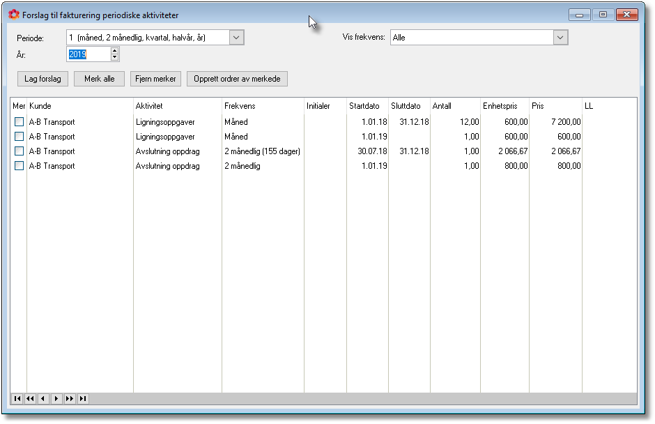The image size is (655, 424).
Task: Mark the Ligningsoppgaver row starting 1.01.19
Action: 20,136
